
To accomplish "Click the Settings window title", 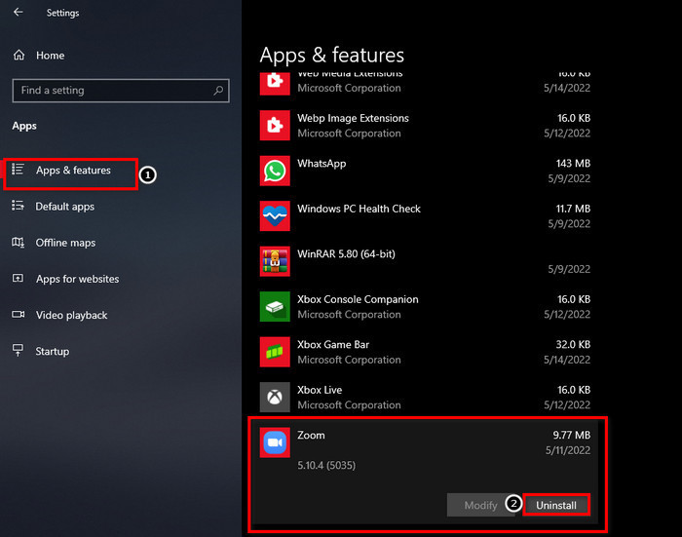I will coord(62,13).
